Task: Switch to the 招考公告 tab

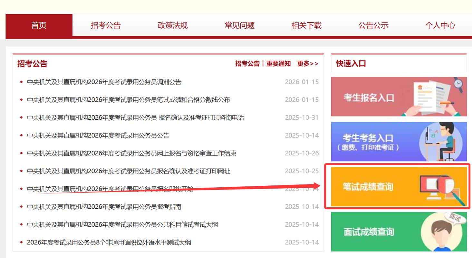Action: pyautogui.click(x=106, y=25)
